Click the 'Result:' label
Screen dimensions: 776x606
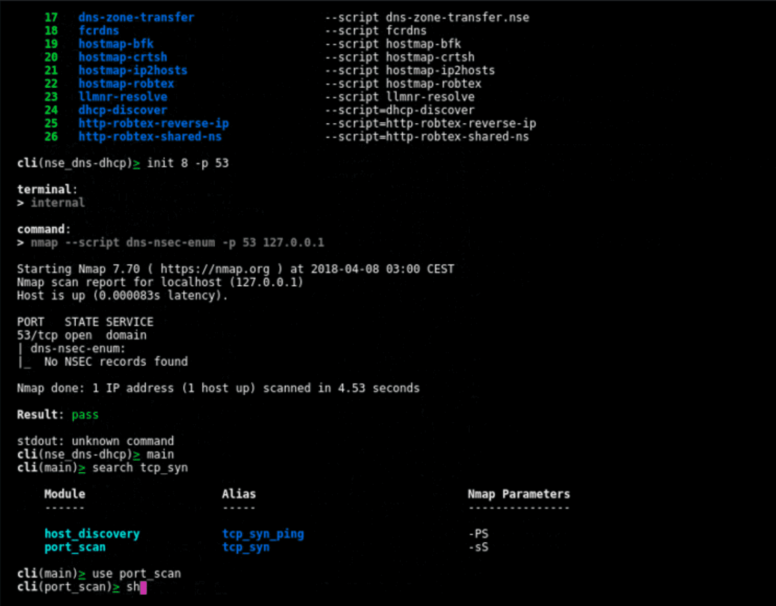[40, 415]
